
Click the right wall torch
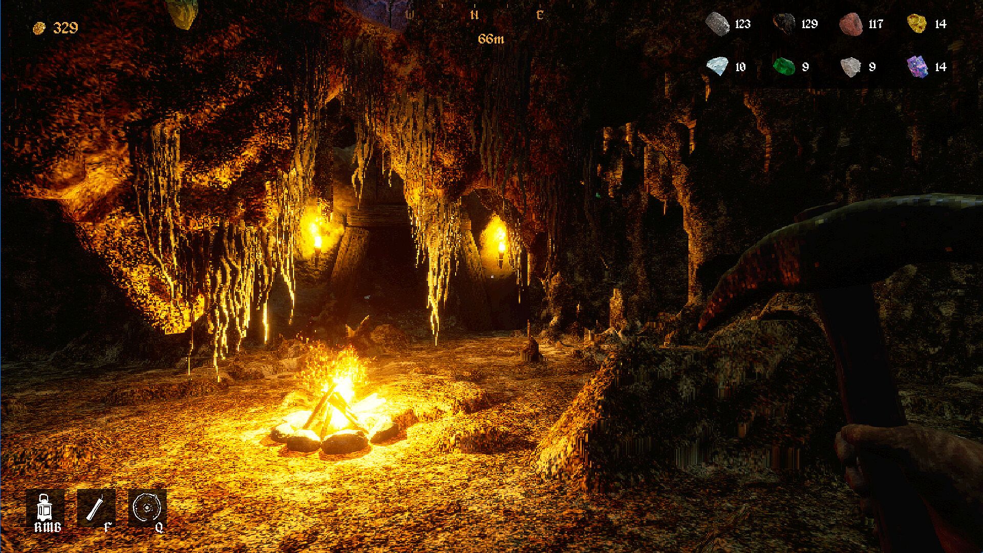[501, 247]
